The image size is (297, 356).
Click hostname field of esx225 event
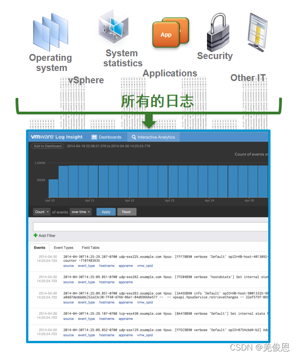[x=106, y=266]
